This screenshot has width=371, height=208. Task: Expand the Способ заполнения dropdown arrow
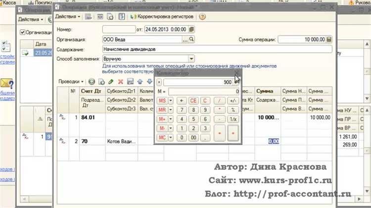[x=191, y=59]
